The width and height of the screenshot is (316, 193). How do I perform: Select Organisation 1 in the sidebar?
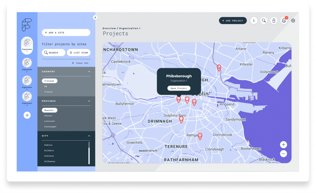click(x=27, y=45)
